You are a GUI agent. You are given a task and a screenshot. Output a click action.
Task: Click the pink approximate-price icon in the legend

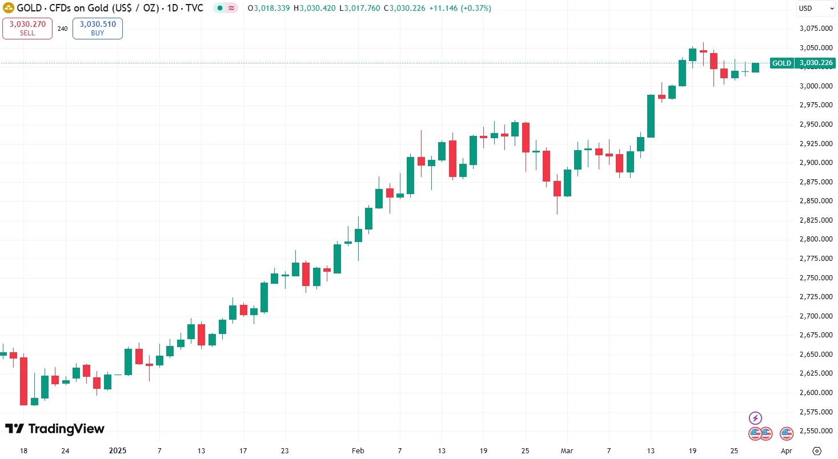[230, 8]
